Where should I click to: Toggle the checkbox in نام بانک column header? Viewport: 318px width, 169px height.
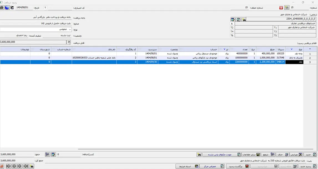tap(74, 49)
